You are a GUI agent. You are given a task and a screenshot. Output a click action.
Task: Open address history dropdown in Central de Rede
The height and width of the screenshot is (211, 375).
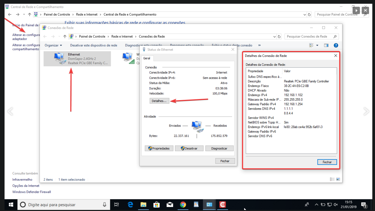[x=305, y=14]
